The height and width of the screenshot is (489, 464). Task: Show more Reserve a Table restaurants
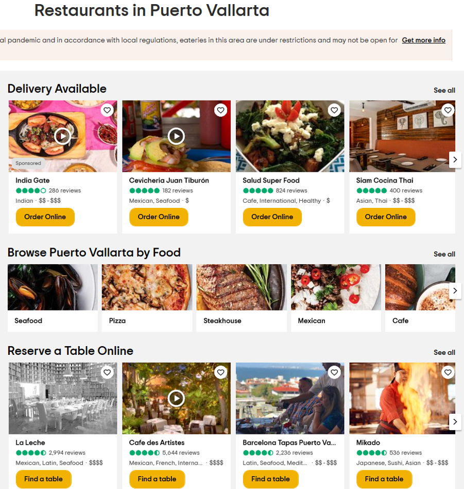pyautogui.click(x=455, y=421)
